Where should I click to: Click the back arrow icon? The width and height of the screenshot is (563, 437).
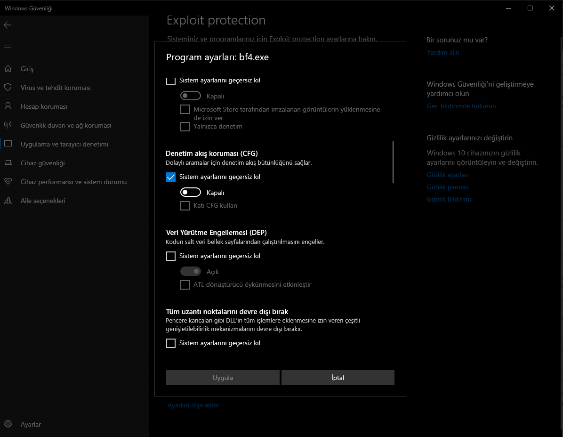pos(8,25)
